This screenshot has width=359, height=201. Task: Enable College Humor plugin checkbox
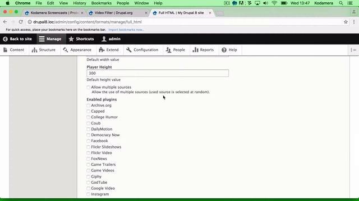89,117
